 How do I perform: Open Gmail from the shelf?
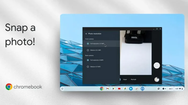[107, 89]
